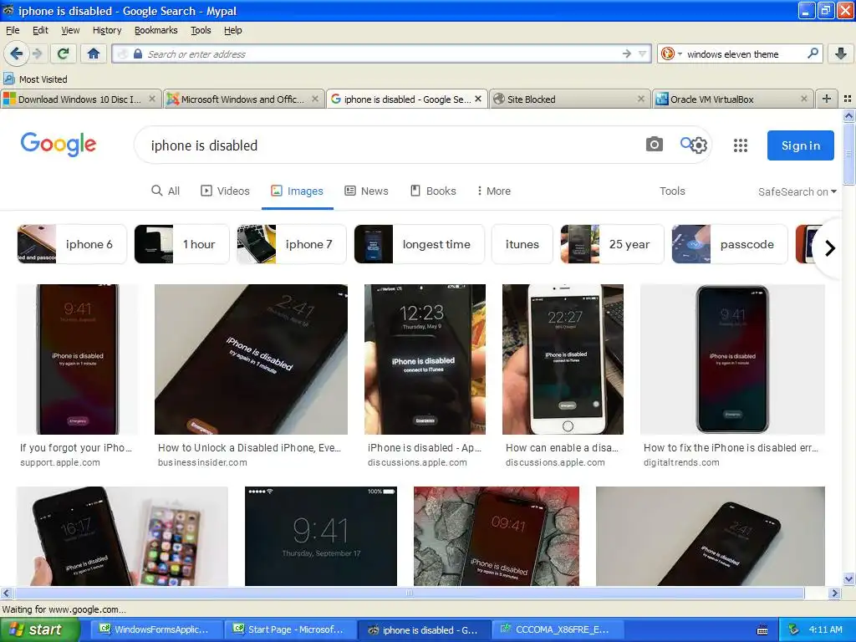This screenshot has width=856, height=642.
Task: Reload the current page
Action: click(64, 53)
